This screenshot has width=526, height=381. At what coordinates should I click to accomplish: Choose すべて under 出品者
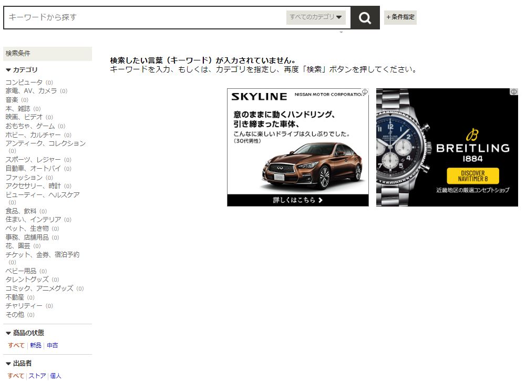16,376
